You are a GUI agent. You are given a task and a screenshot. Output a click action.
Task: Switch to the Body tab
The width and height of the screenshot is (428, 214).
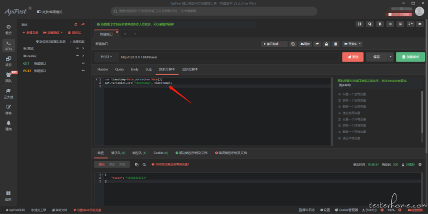point(134,70)
